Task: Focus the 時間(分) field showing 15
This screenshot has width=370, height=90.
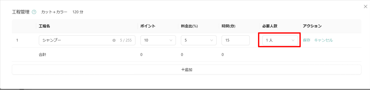Action: pyautogui.click(x=236, y=40)
